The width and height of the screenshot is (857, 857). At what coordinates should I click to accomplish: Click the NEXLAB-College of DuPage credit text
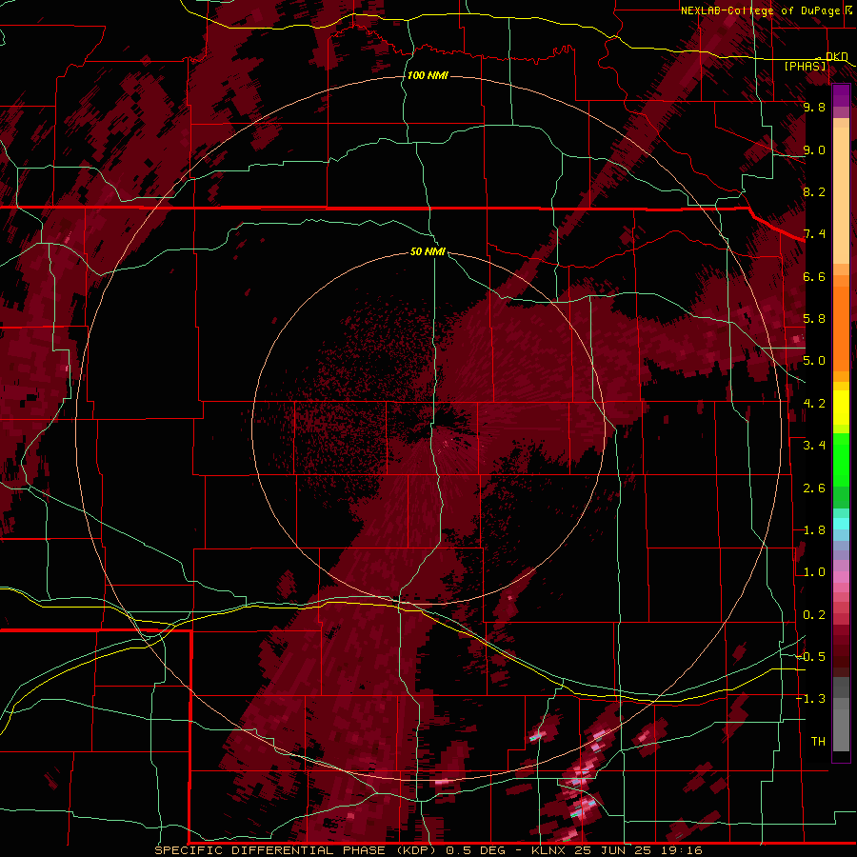click(763, 10)
